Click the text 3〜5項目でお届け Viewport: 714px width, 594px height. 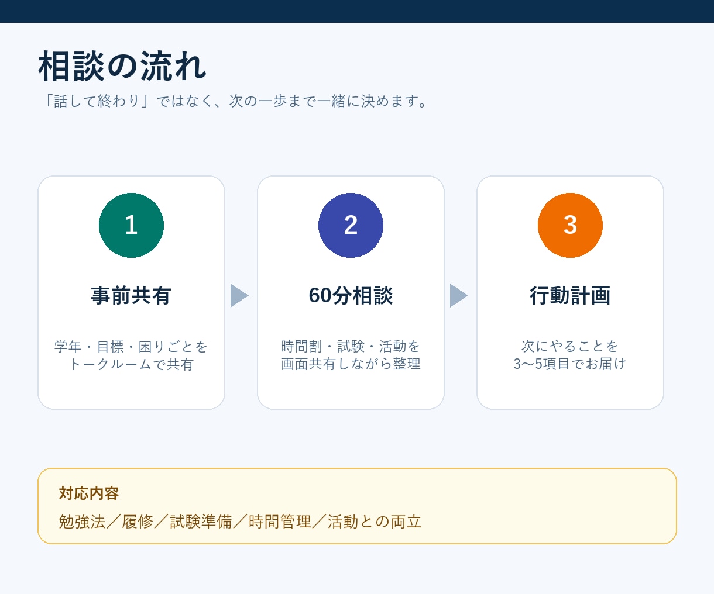pos(570,364)
